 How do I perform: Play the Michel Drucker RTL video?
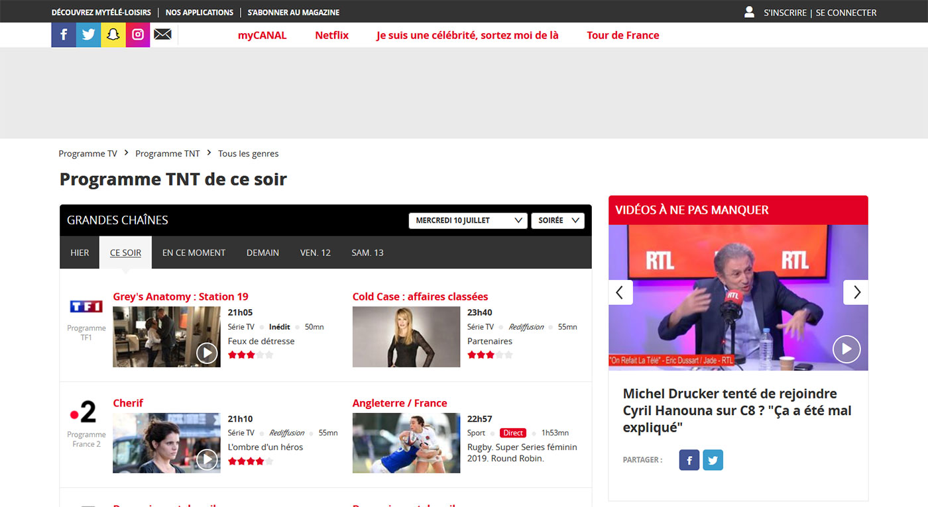tap(846, 349)
